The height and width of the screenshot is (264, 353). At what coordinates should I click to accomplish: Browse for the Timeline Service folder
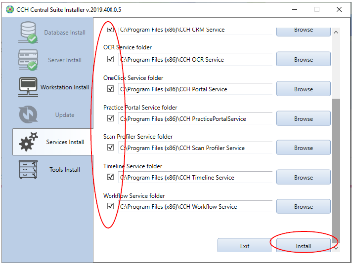tap(303, 177)
